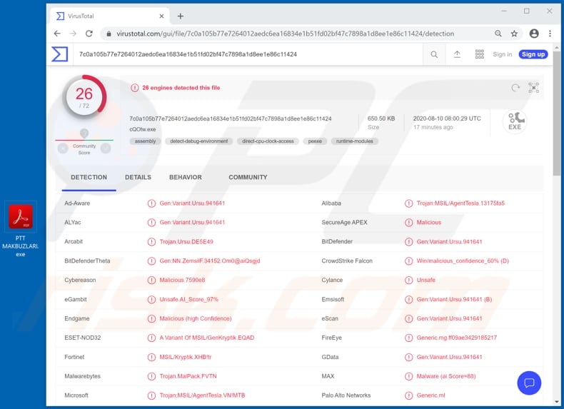
Task: Click the 26/72 detection score circle
Action: point(84,97)
